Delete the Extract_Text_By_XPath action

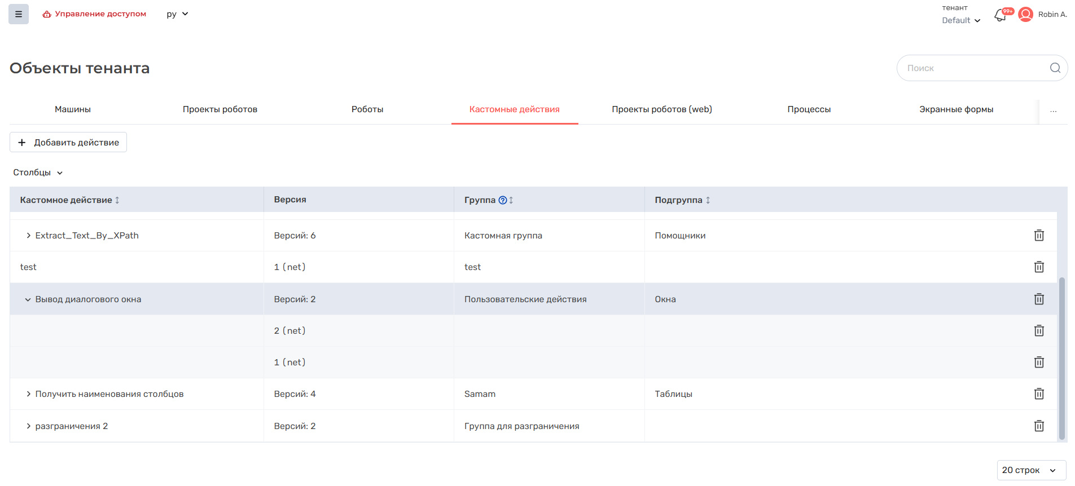pyautogui.click(x=1038, y=236)
